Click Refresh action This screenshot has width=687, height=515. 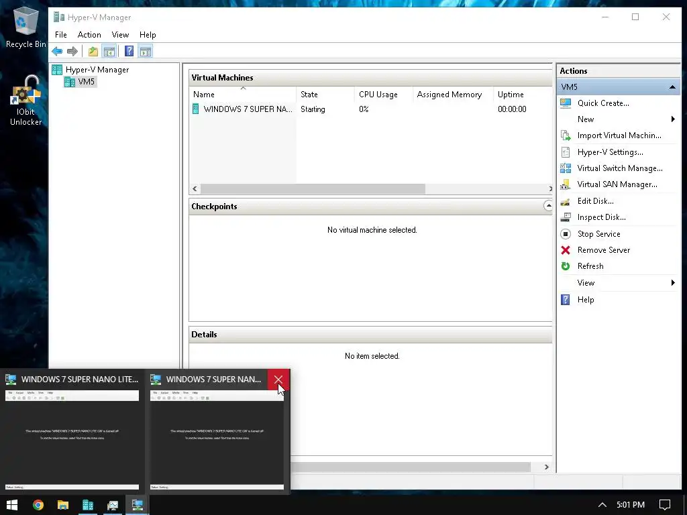(618, 266)
